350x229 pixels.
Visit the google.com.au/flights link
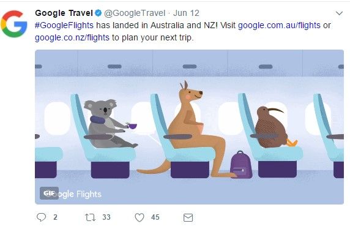279,25
